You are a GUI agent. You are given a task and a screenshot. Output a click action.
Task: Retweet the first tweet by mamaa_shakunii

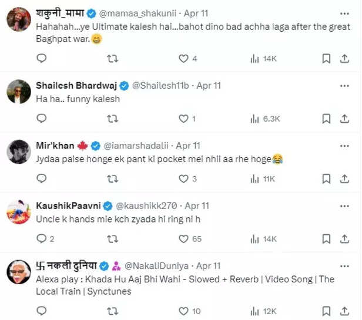(112, 59)
